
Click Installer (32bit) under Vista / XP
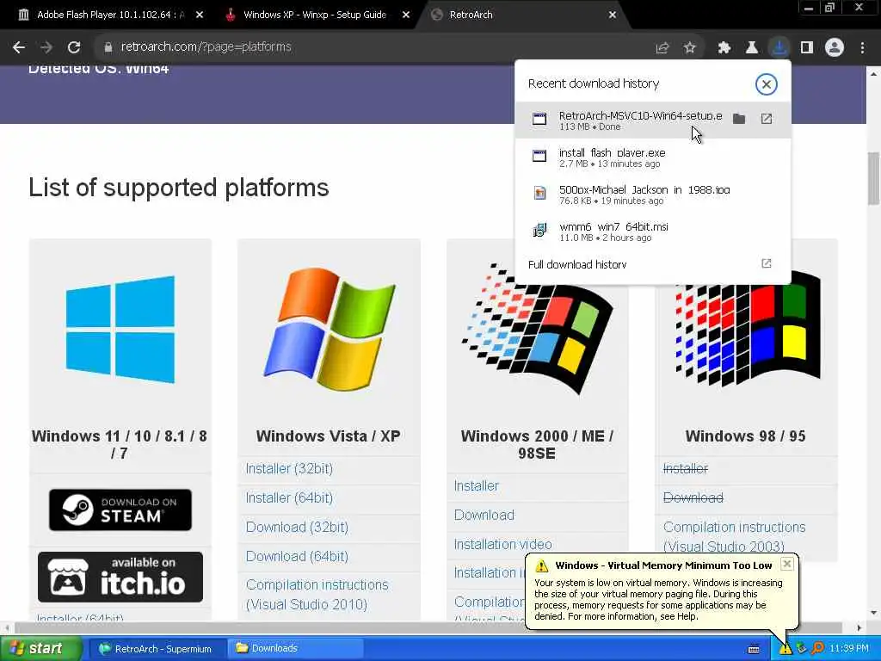289,469
